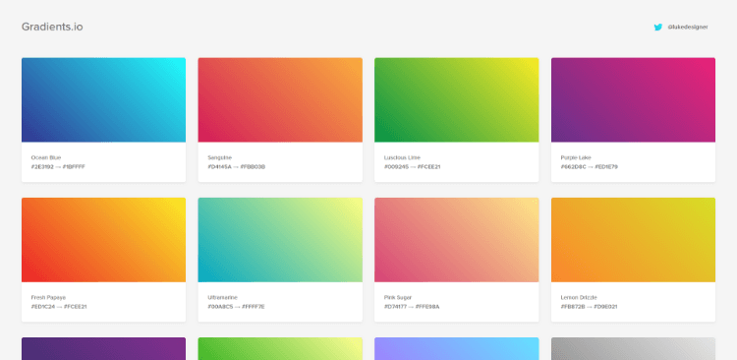This screenshot has height=360, width=737.
Task: Choose the Pink Sugar gradient swatch
Action: coord(456,240)
